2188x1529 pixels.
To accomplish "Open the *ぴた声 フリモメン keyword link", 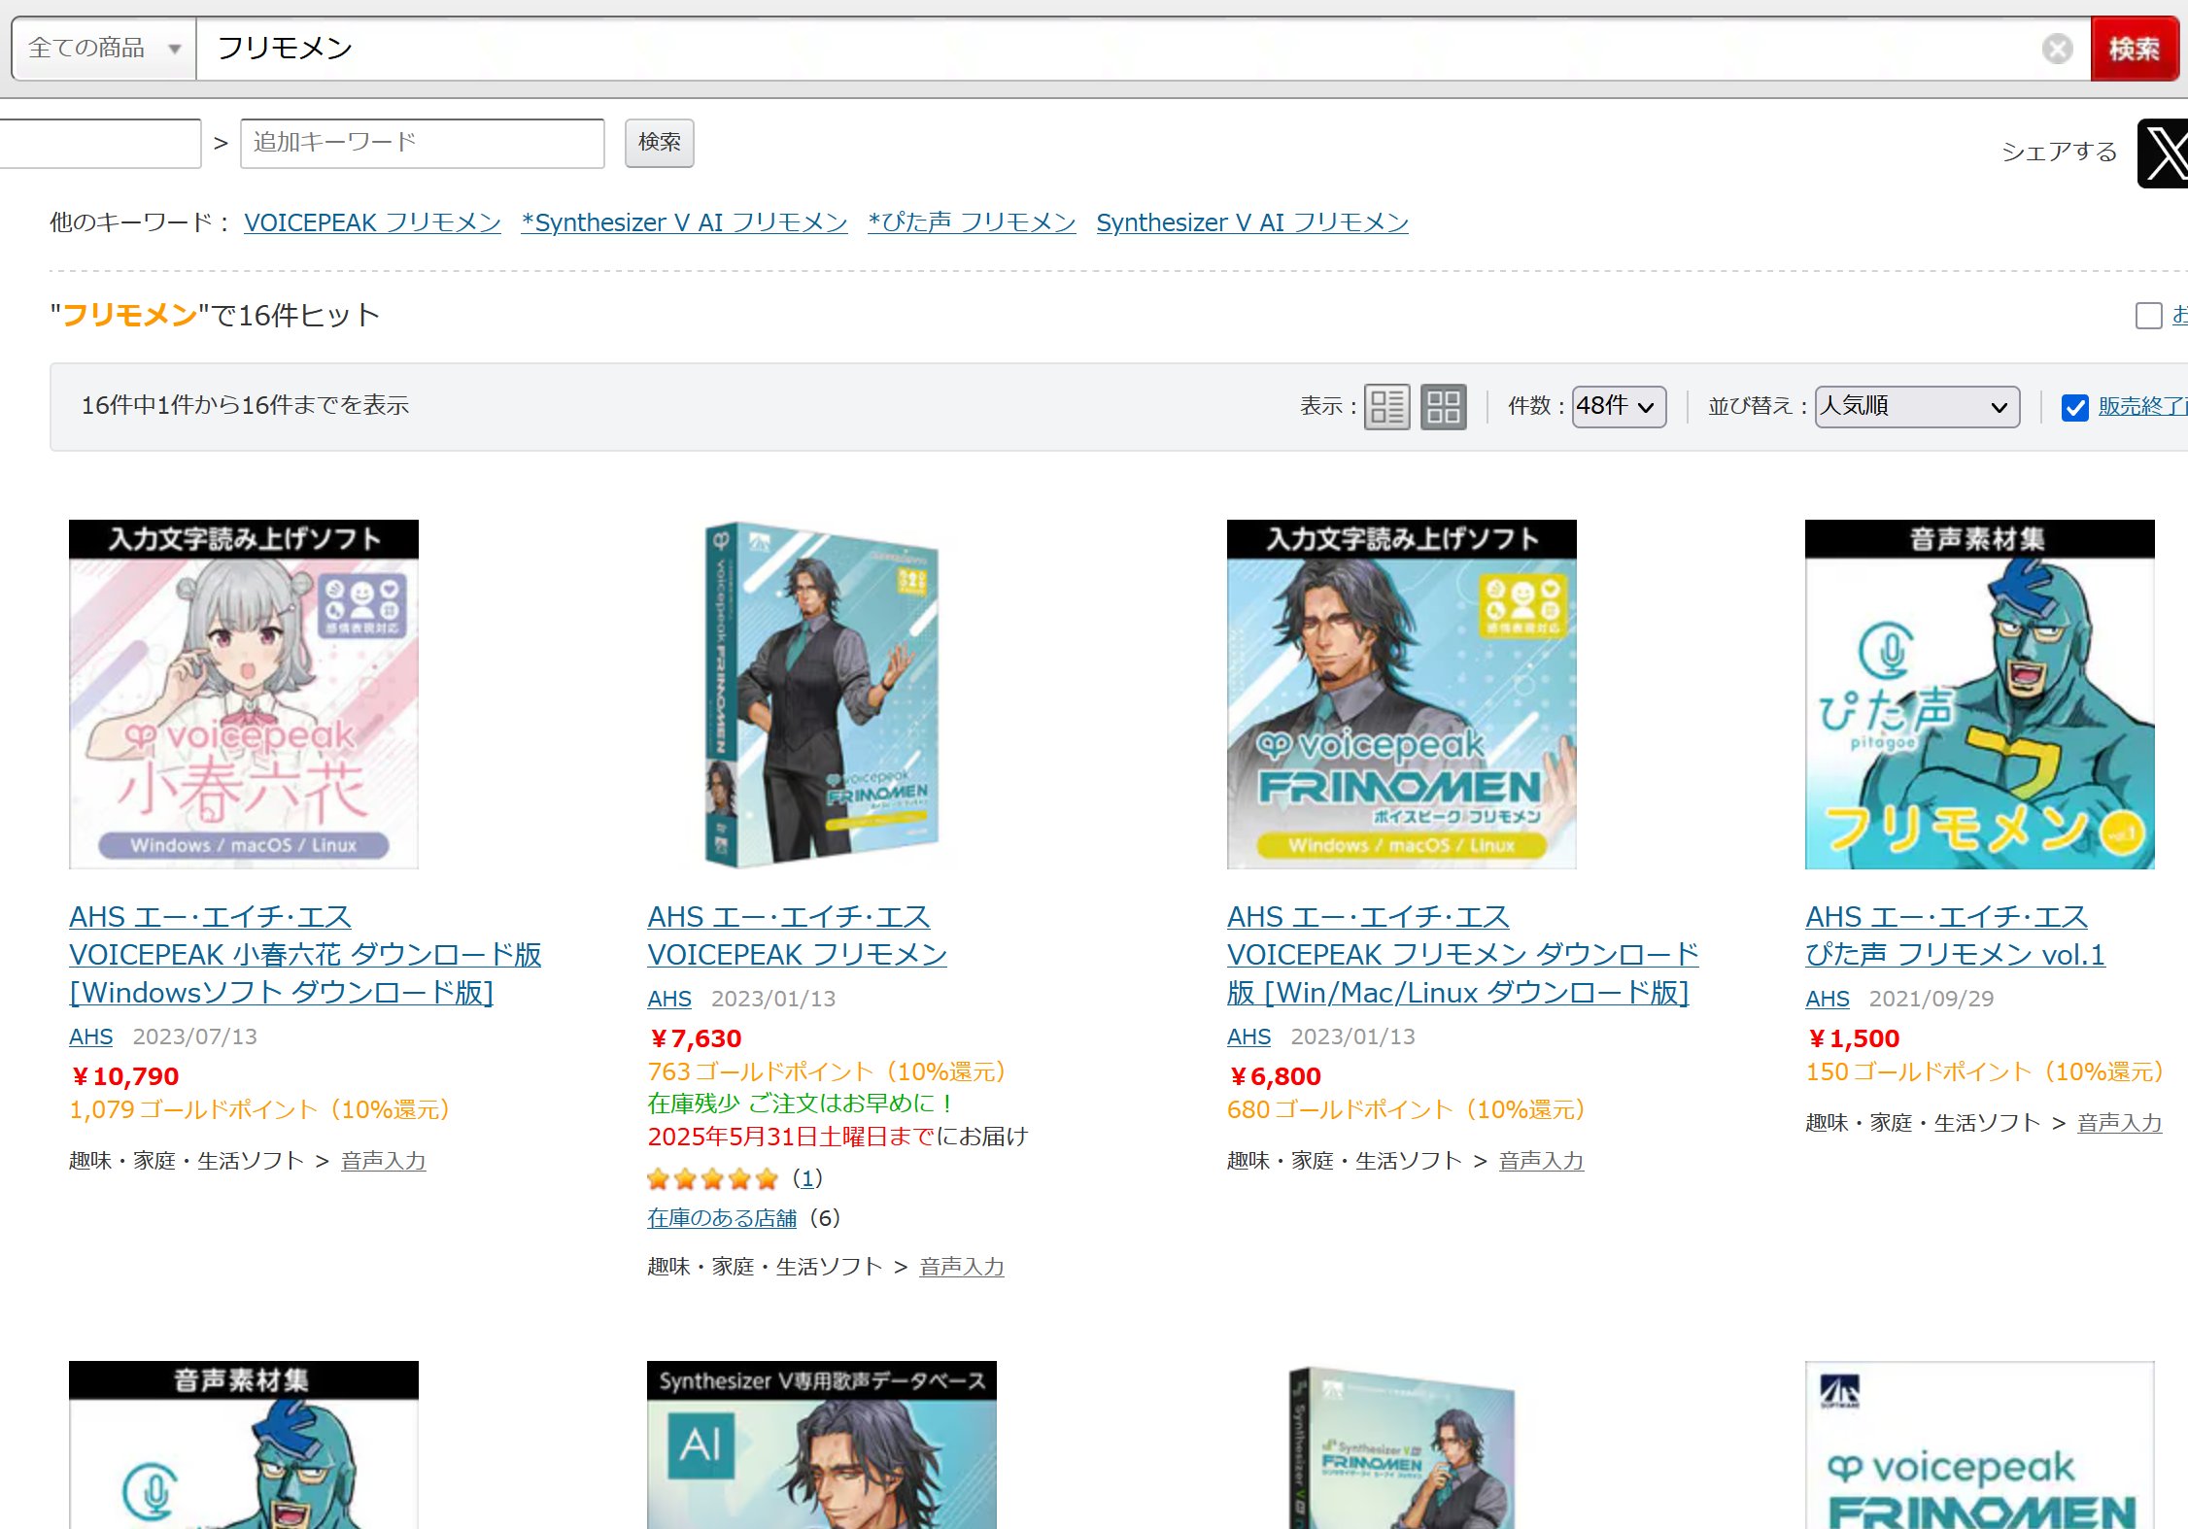I will (x=972, y=222).
